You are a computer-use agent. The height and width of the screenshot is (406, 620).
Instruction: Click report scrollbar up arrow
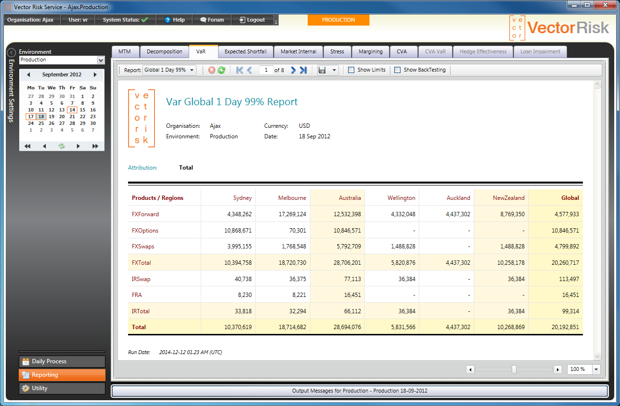click(597, 85)
